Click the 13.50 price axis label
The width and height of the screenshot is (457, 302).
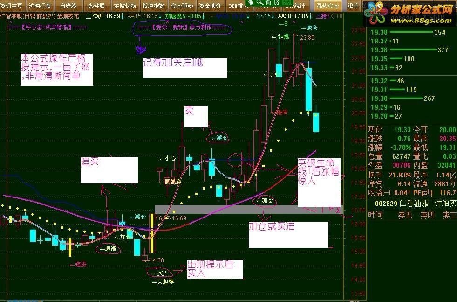pyautogui.click(x=358, y=294)
